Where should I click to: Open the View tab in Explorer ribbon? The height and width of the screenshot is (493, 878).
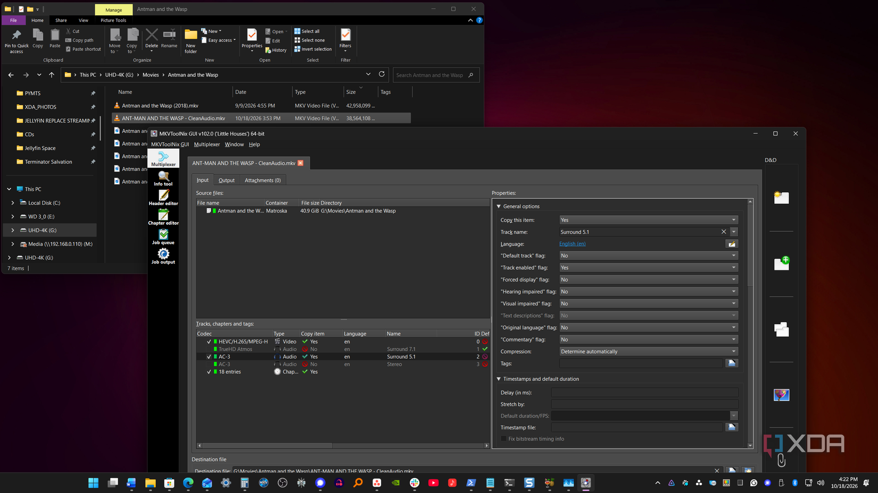click(x=84, y=20)
